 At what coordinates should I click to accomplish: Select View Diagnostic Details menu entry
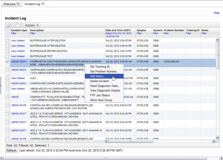105,91
